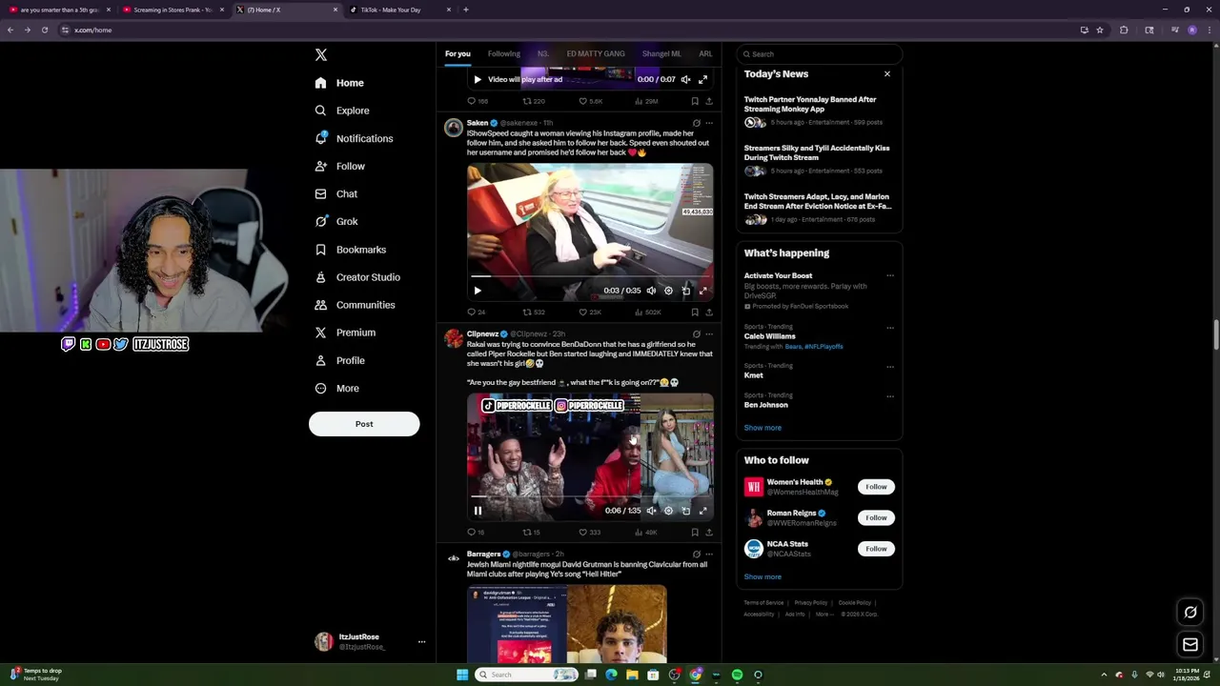Viewport: 1220px width, 686px height.
Task: Enter fullscreen on Saken video
Action: tap(703, 291)
